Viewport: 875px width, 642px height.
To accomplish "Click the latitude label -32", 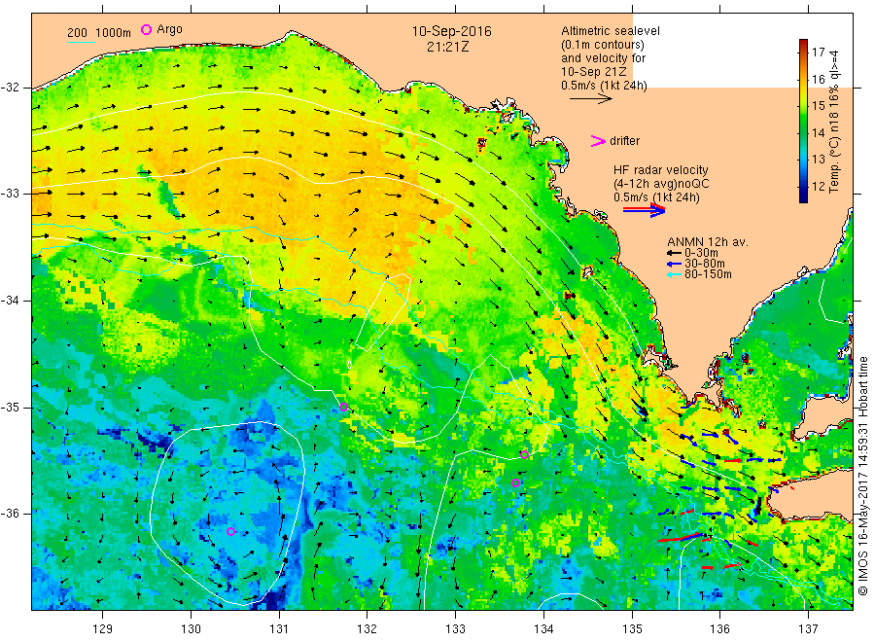I will 10,88.
